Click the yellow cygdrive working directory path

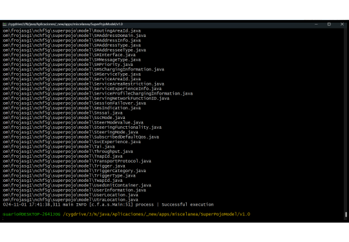[156, 214]
